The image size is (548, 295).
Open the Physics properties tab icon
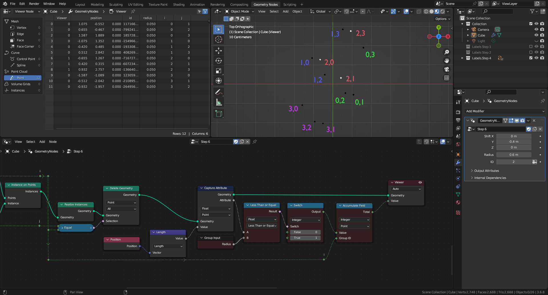pos(458,178)
